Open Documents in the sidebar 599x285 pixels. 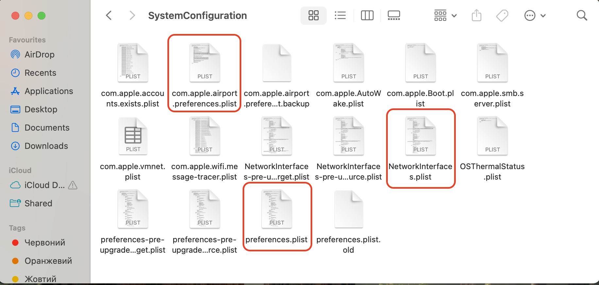[x=47, y=128]
